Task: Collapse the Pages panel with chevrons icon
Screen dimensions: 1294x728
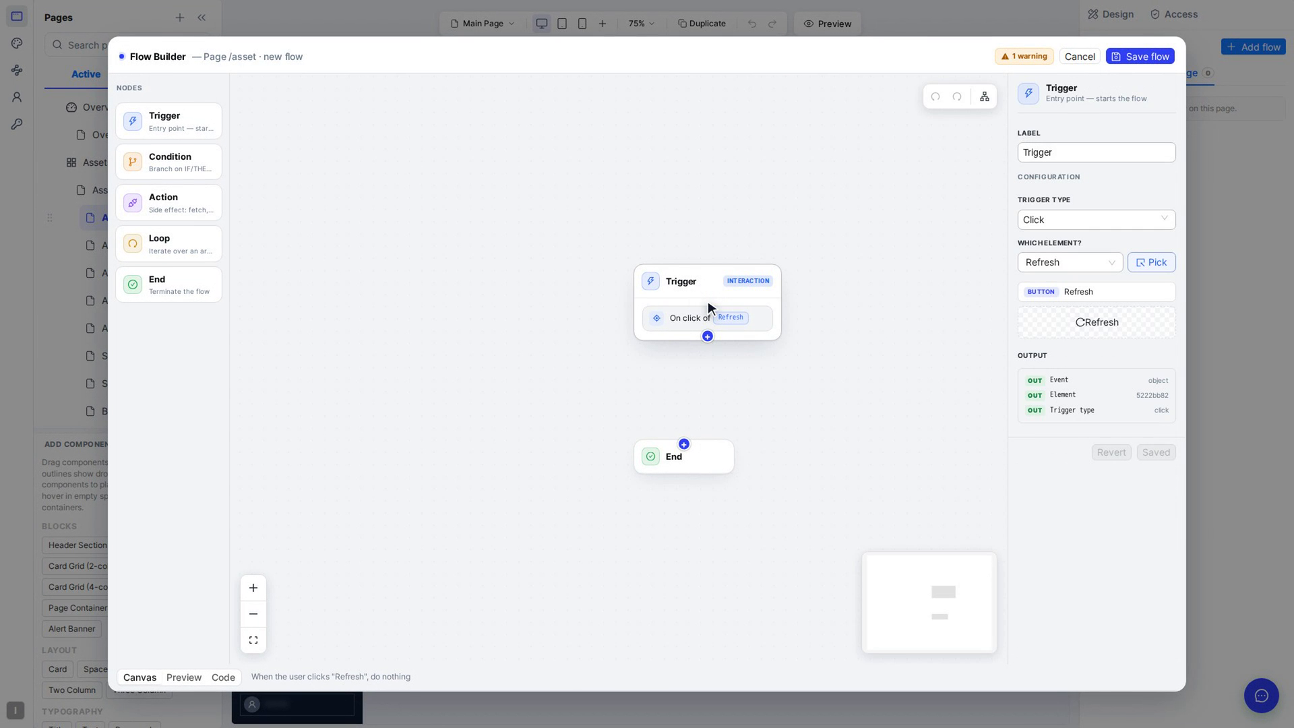Action: pyautogui.click(x=202, y=18)
